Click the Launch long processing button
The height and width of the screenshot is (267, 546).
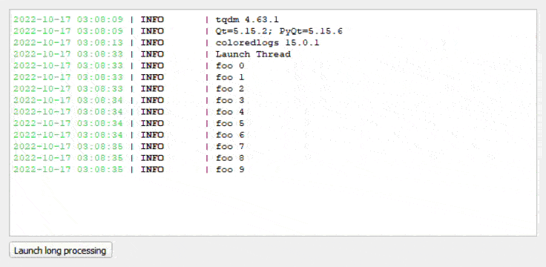[61, 250]
